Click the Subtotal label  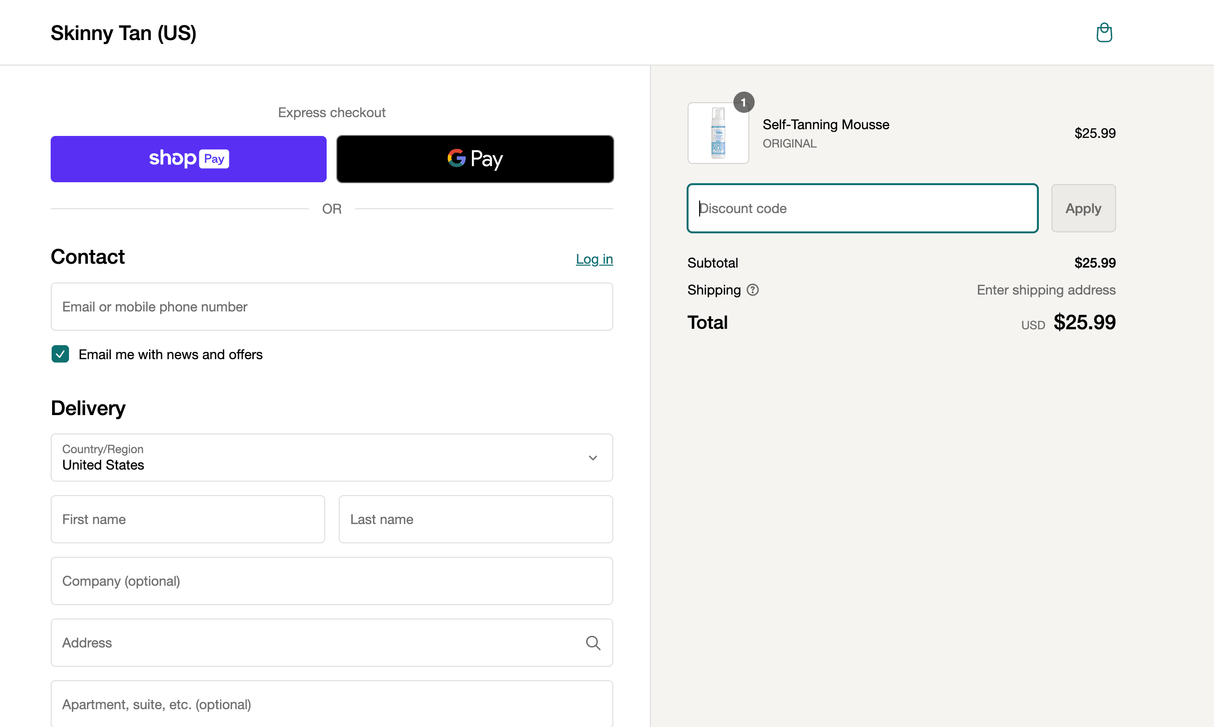point(712,263)
